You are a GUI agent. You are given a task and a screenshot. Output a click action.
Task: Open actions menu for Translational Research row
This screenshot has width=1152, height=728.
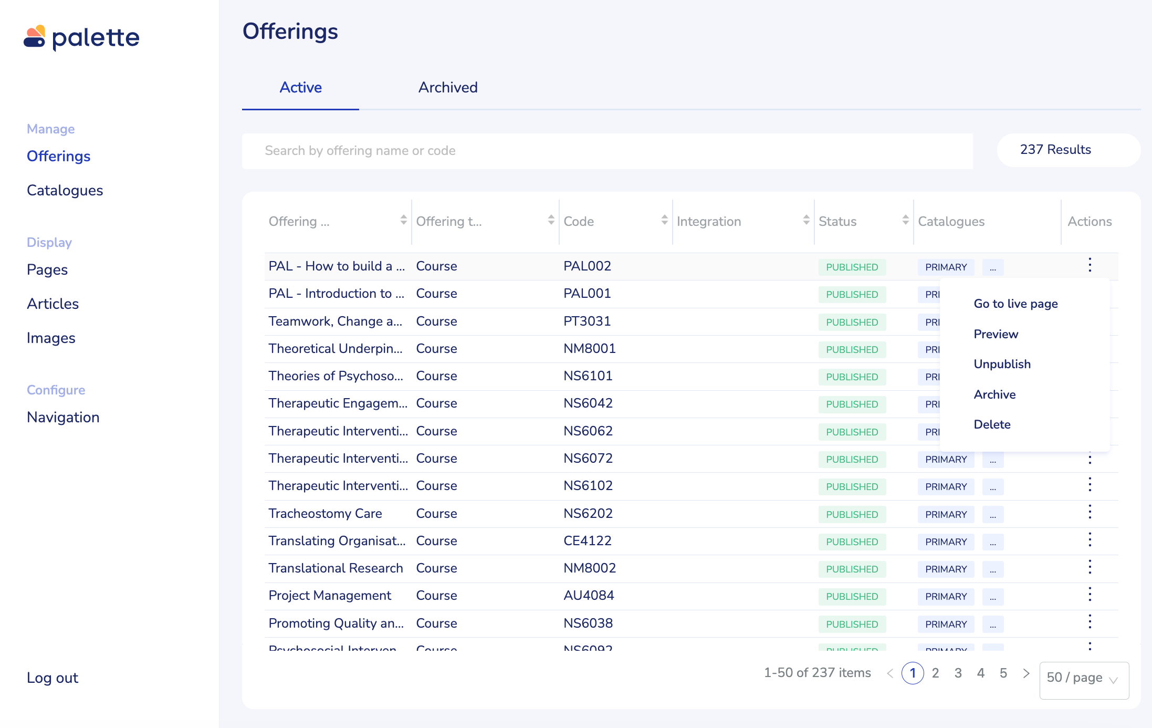pyautogui.click(x=1090, y=567)
